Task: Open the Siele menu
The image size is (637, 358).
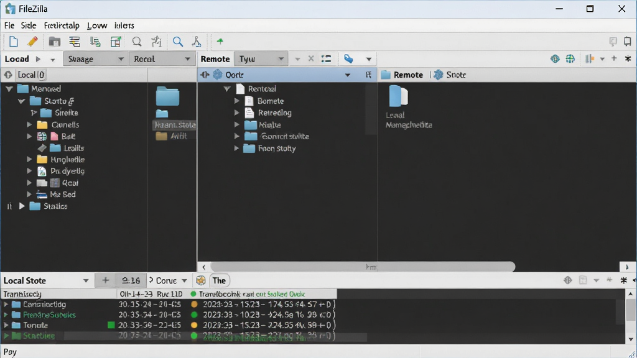Action: point(29,25)
